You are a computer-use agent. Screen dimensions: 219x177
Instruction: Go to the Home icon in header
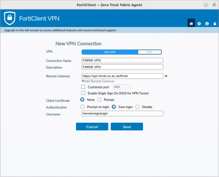tap(191, 24)
